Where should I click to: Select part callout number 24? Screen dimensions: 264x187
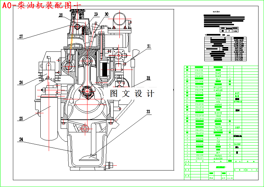click(x=21, y=139)
